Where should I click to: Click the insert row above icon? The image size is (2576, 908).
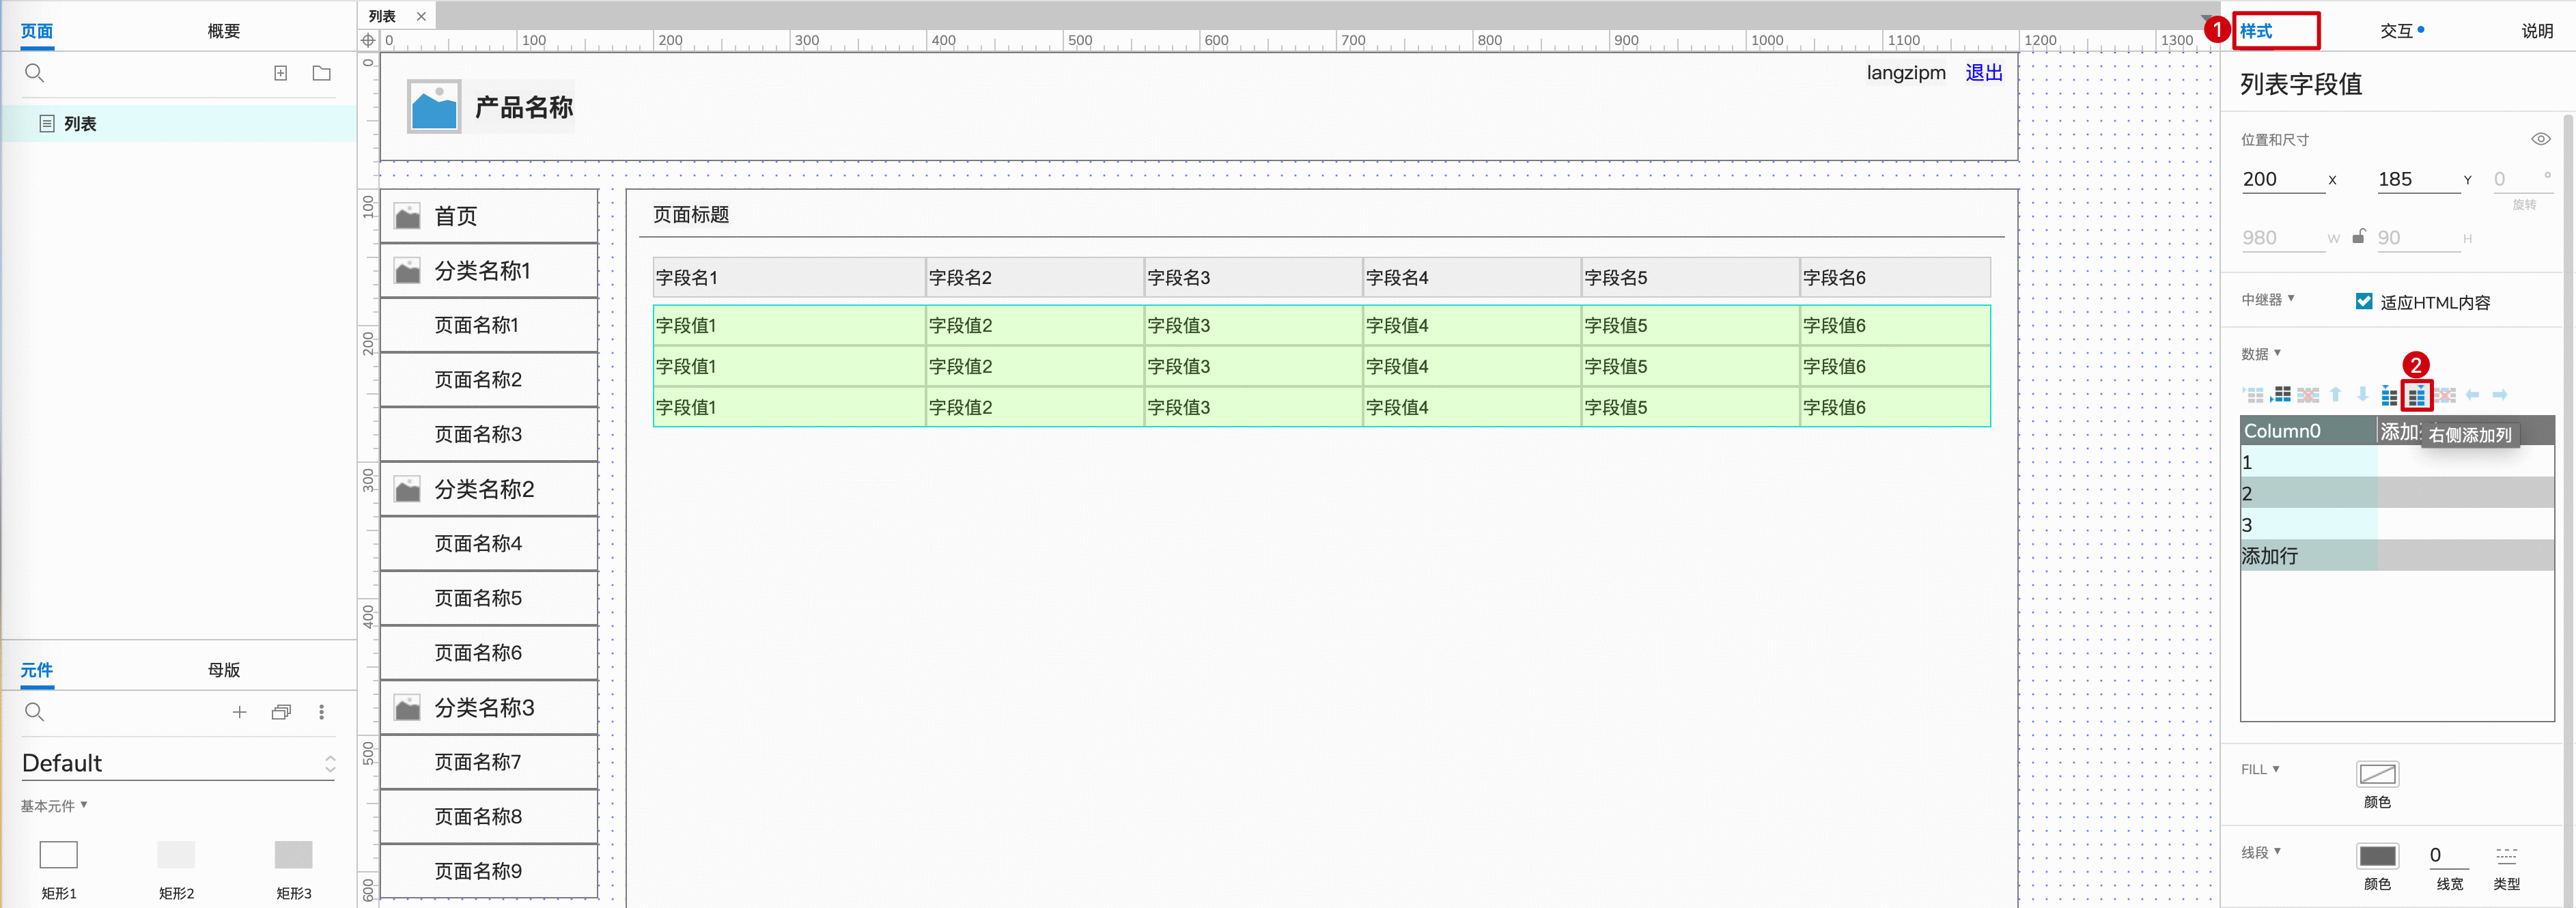(2253, 395)
